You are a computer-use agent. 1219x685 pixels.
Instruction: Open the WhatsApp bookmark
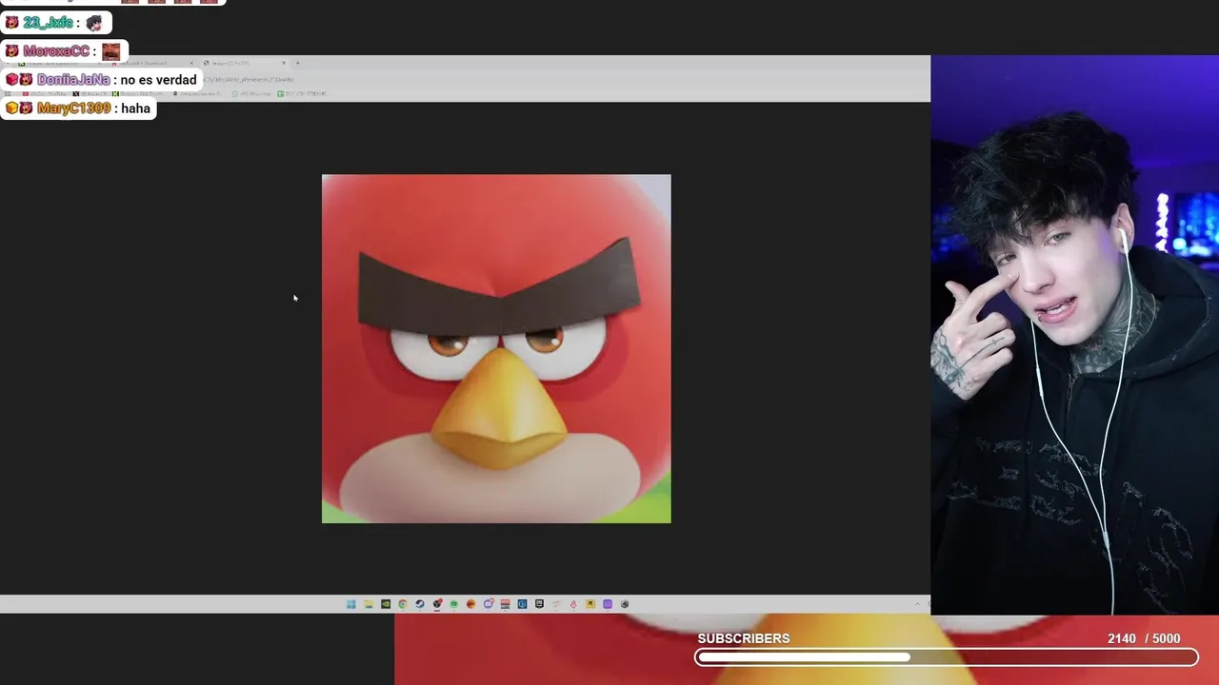click(250, 93)
